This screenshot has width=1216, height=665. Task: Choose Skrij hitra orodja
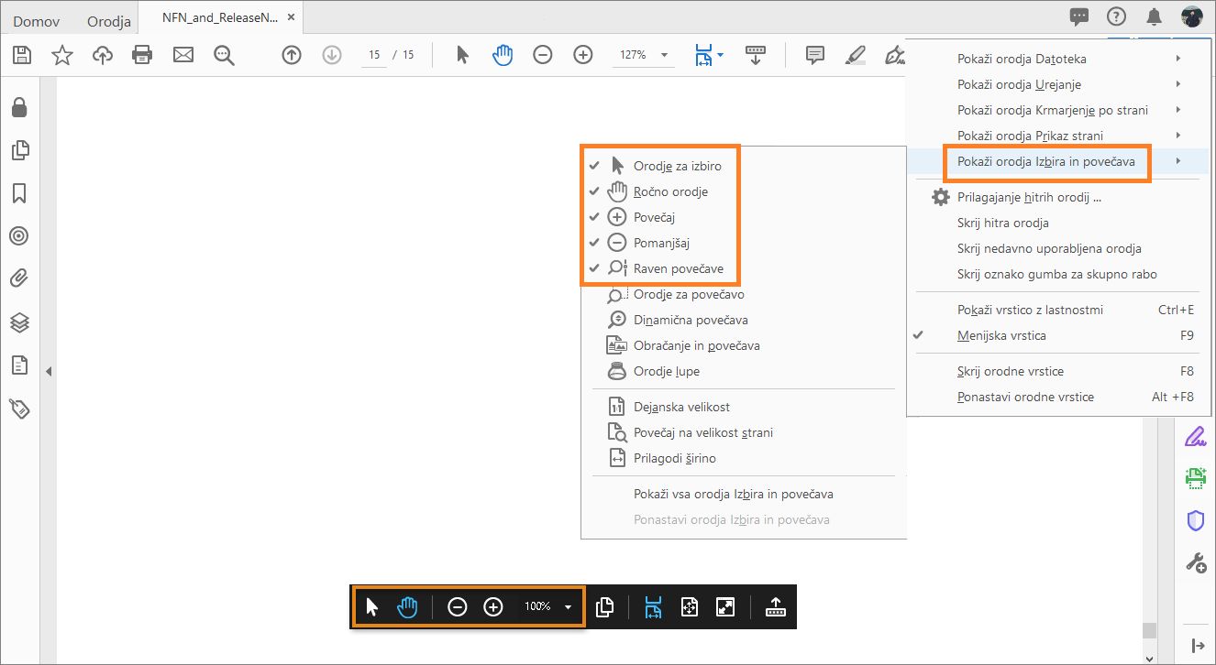click(x=1058, y=223)
